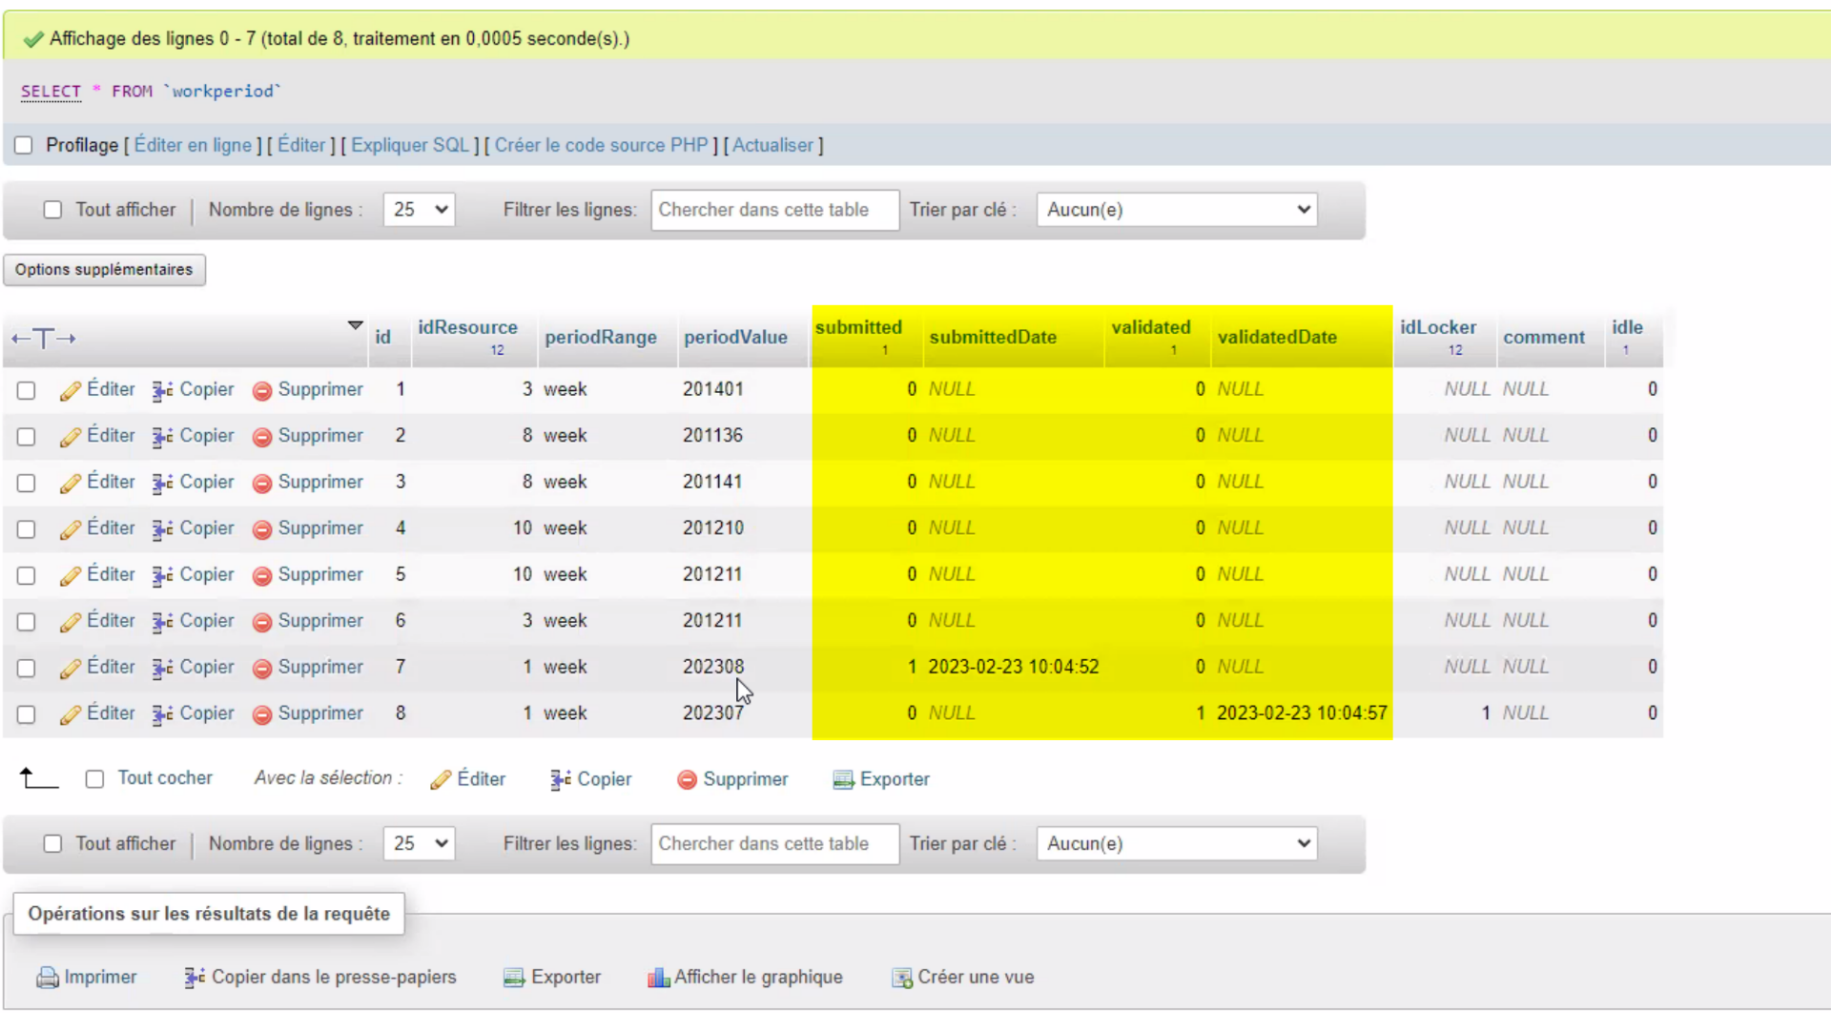1831x1013 pixels.
Task: Sort by the periodValue column header
Action: 735,338
